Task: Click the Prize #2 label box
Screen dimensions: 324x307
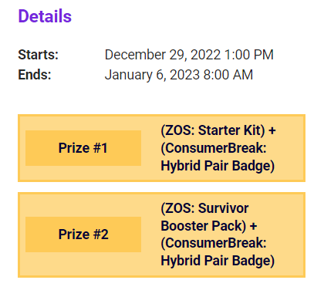Action: tap(83, 234)
